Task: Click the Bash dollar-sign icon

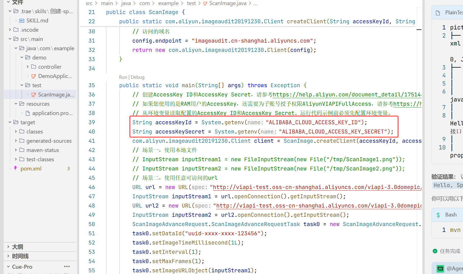Action: point(438,215)
